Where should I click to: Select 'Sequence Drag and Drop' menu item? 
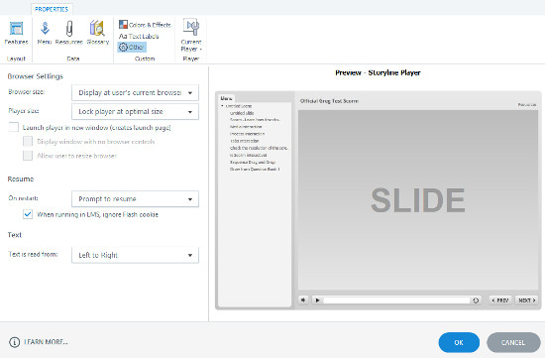[253, 162]
